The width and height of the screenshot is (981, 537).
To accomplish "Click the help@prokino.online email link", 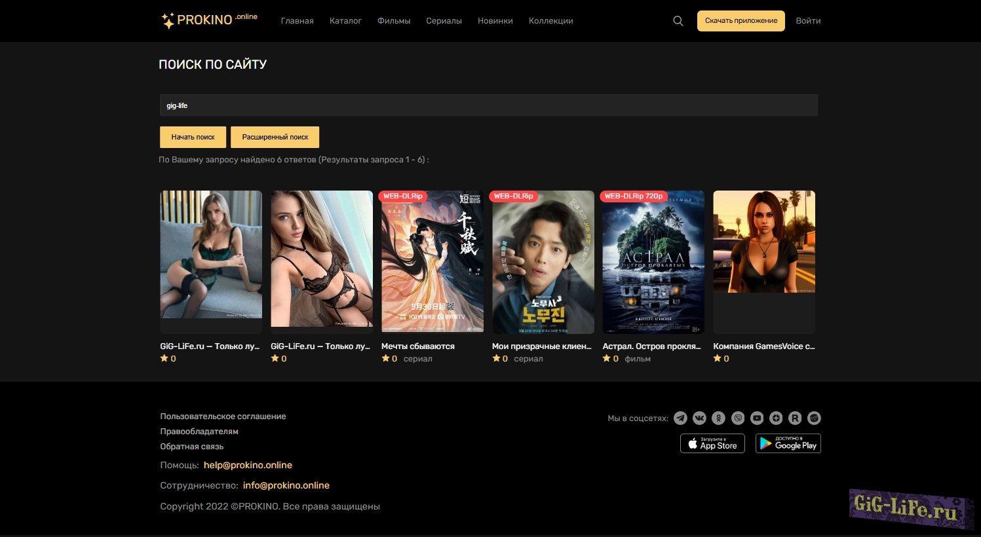I will point(248,465).
